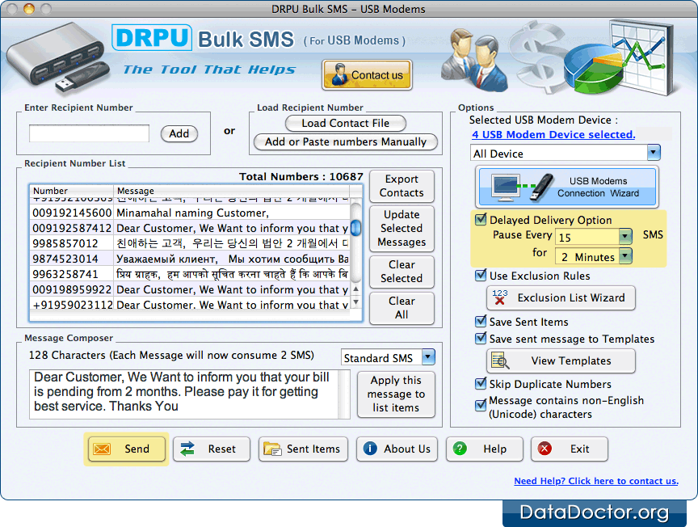Viewport: 698px width, 527px height.
Task: Click the Exclusion List Wizard 123 icon
Action: pos(500,297)
